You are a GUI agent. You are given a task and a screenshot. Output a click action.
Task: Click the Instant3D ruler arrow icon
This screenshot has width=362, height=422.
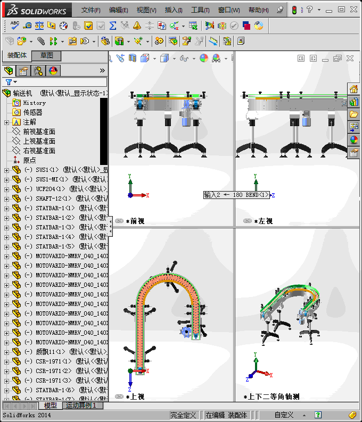point(213,41)
